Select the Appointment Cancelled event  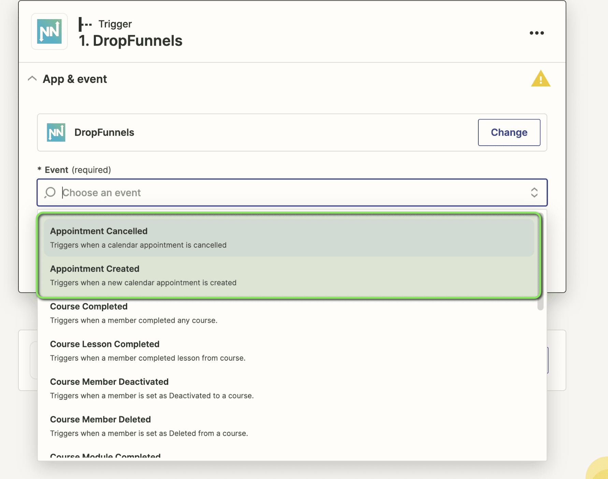pyautogui.click(x=289, y=238)
